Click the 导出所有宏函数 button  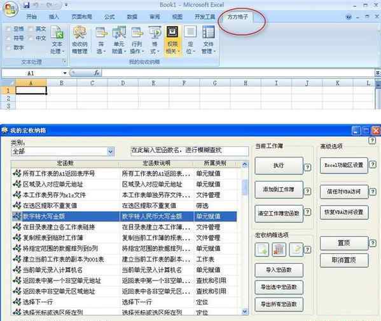coord(279,305)
